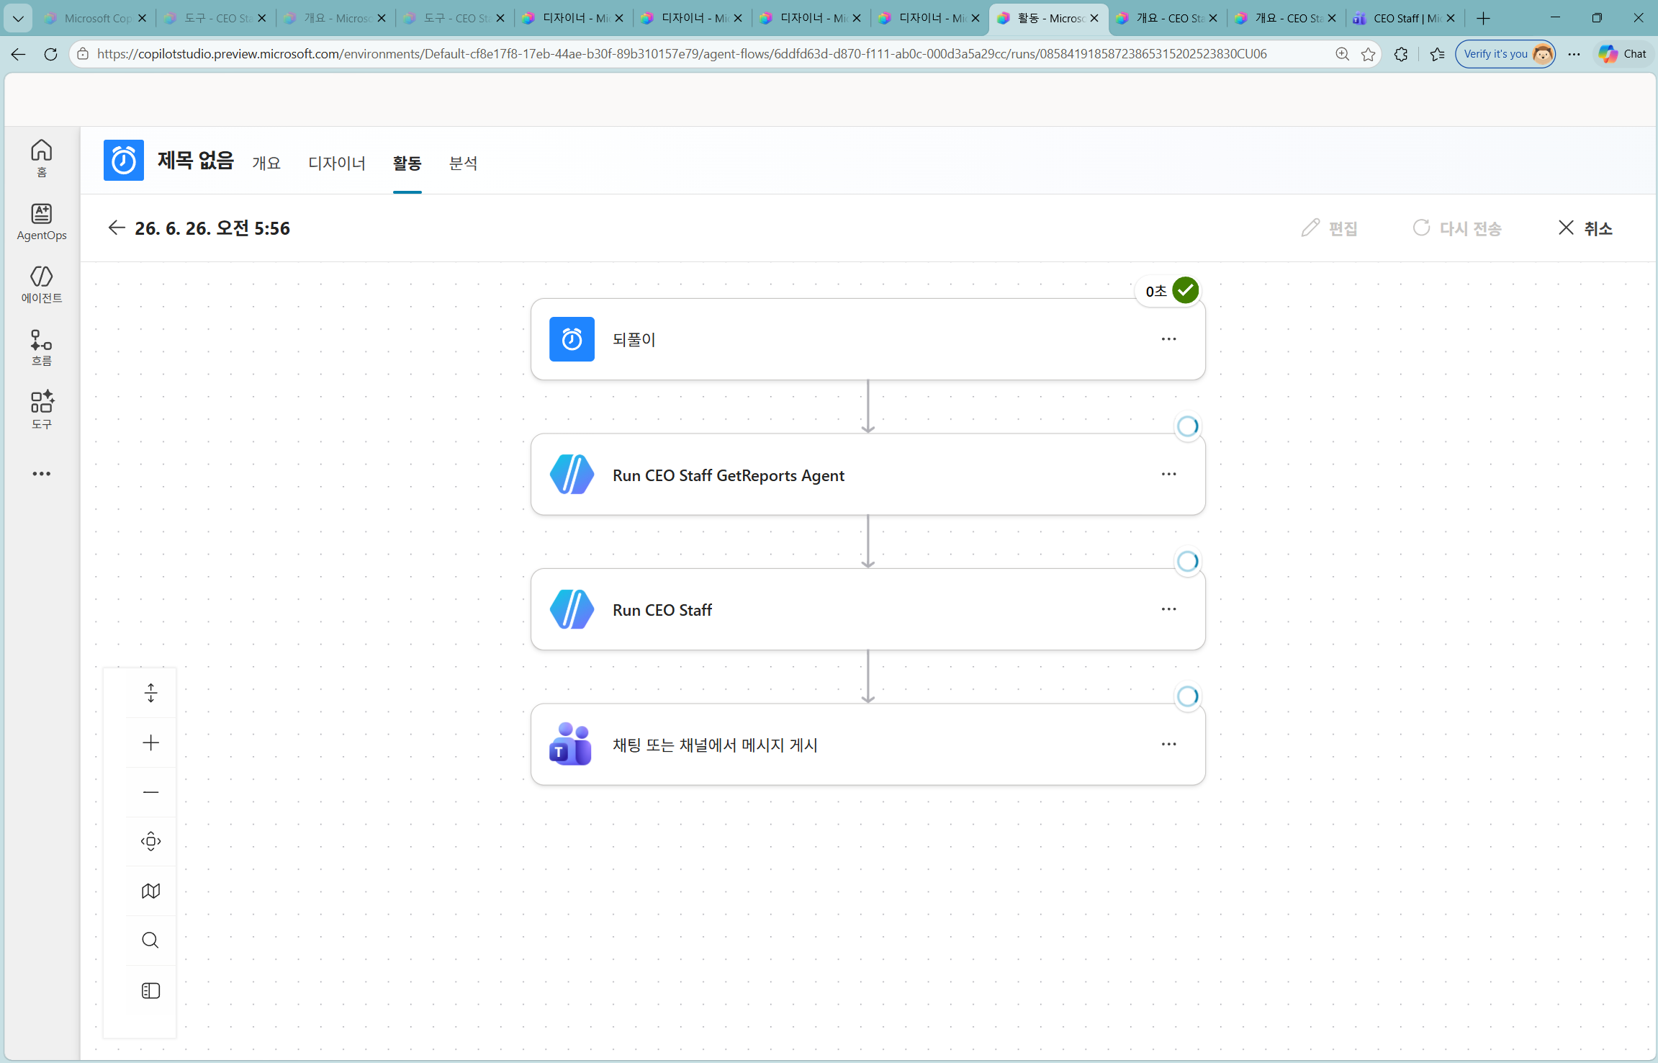Open the 흐름 (Flows) section
The height and width of the screenshot is (1063, 1658).
pyautogui.click(x=42, y=348)
